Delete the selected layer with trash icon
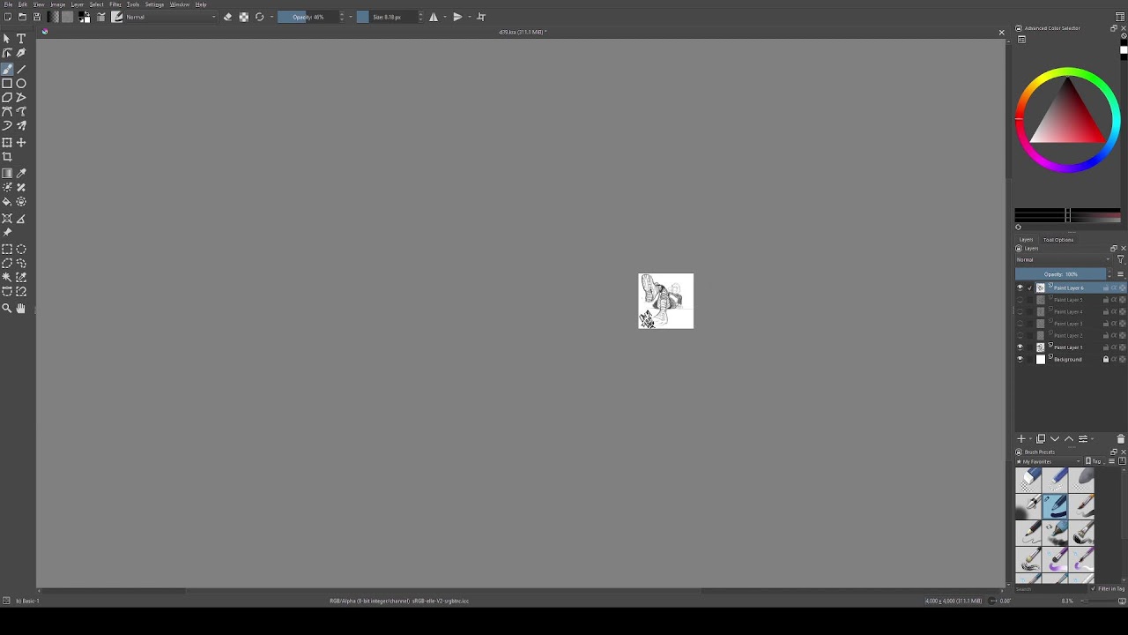Screen dimensions: 1128x635 (x=1121, y=439)
